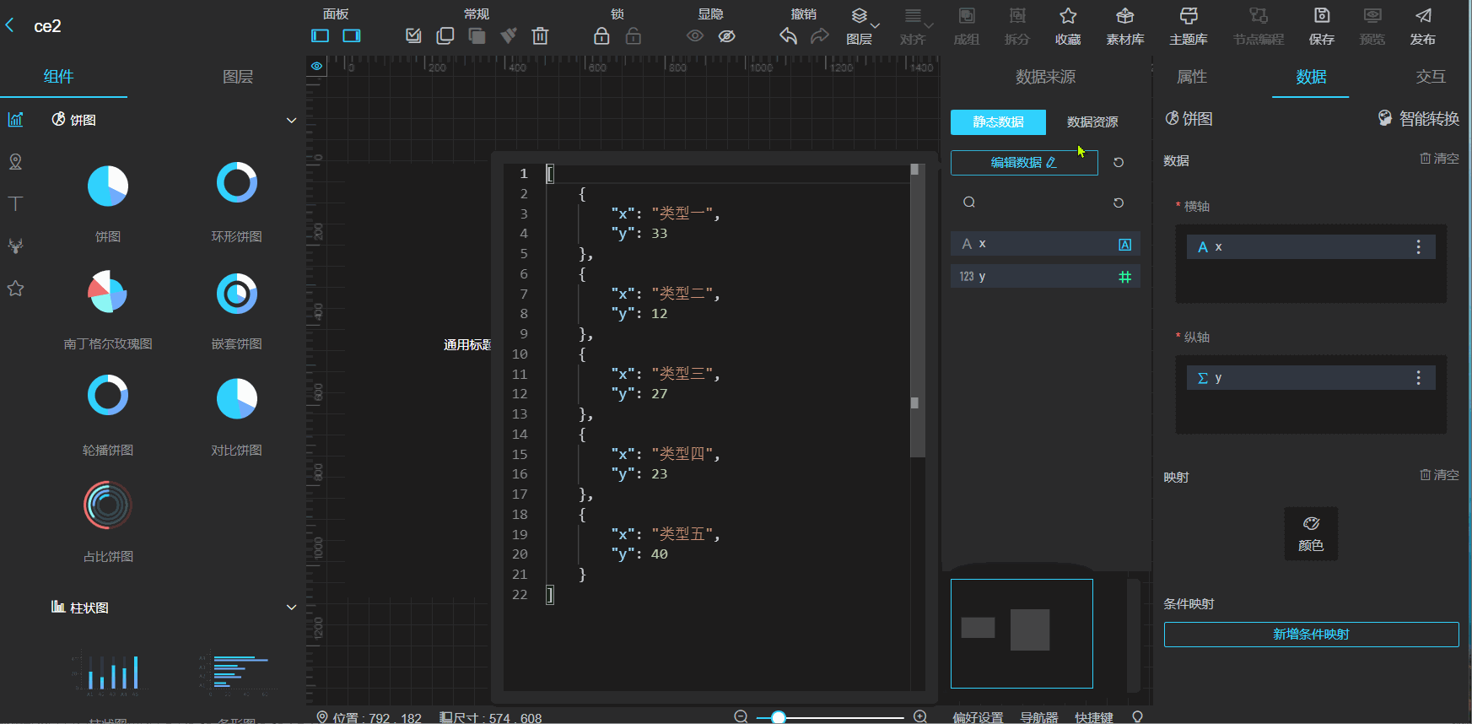
Task: Click the zoom in plus magnifier
Action: click(920, 716)
